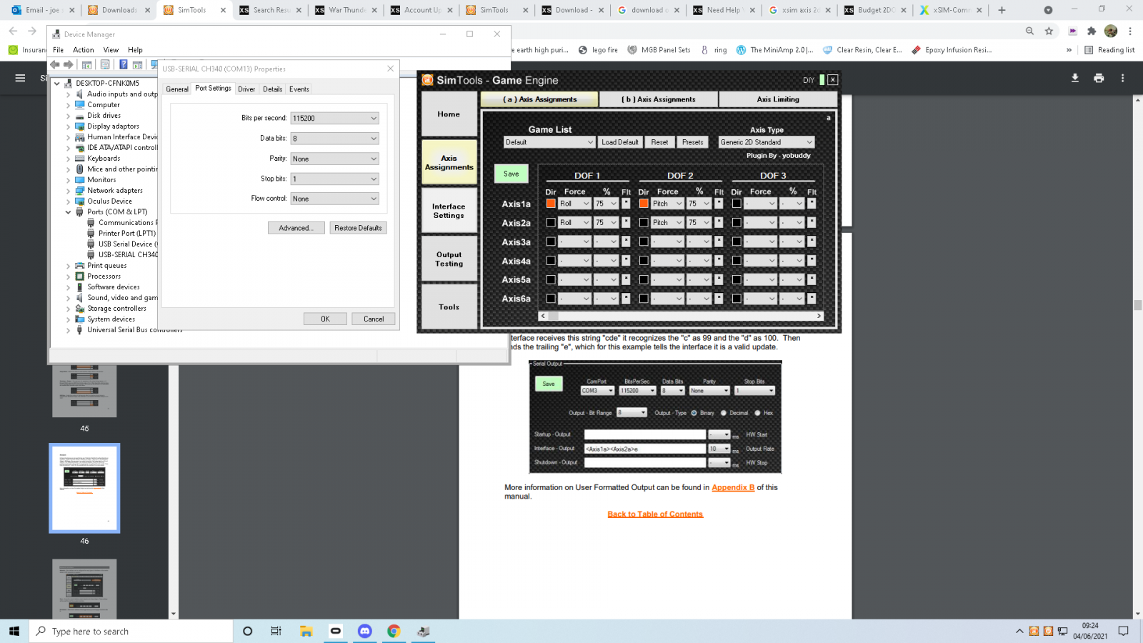The width and height of the screenshot is (1143, 643).
Task: Open Cortana circle in taskbar
Action: click(x=247, y=631)
